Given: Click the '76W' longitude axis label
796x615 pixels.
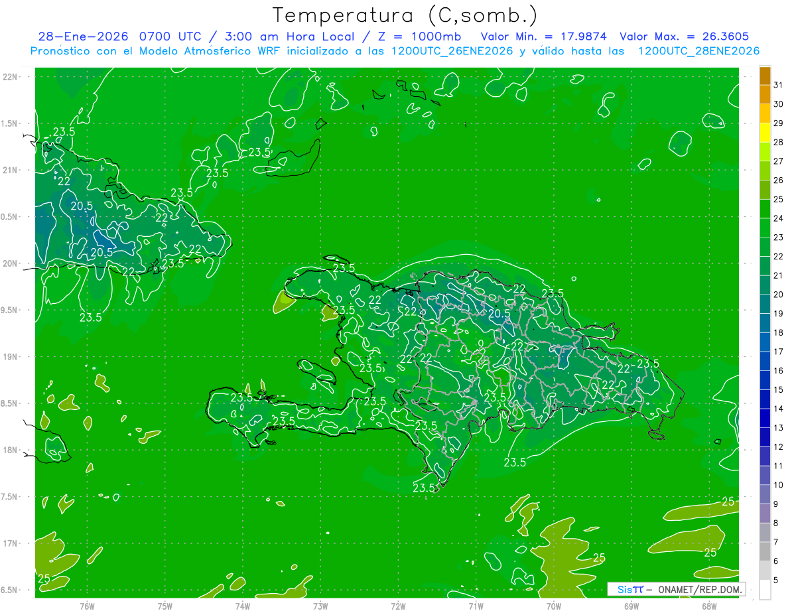Looking at the screenshot, I should 87,606.
